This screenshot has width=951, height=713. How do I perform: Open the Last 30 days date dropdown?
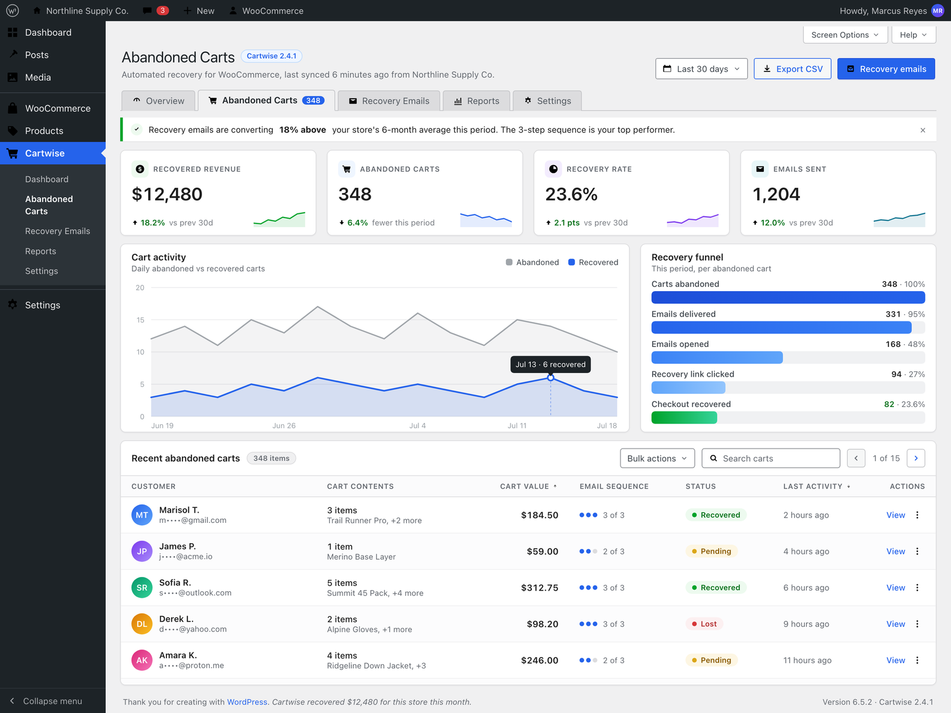click(701, 69)
